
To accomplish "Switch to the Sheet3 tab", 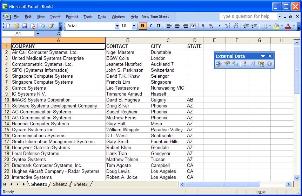I will tap(81, 184).
